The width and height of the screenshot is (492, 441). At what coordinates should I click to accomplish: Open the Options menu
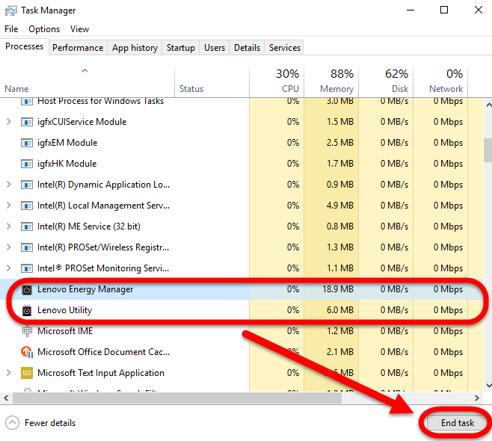pos(44,29)
